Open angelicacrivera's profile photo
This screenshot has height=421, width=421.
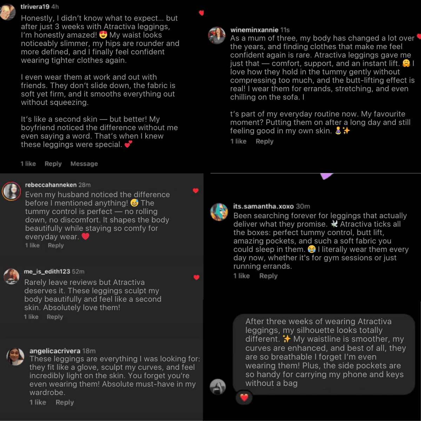point(15,356)
